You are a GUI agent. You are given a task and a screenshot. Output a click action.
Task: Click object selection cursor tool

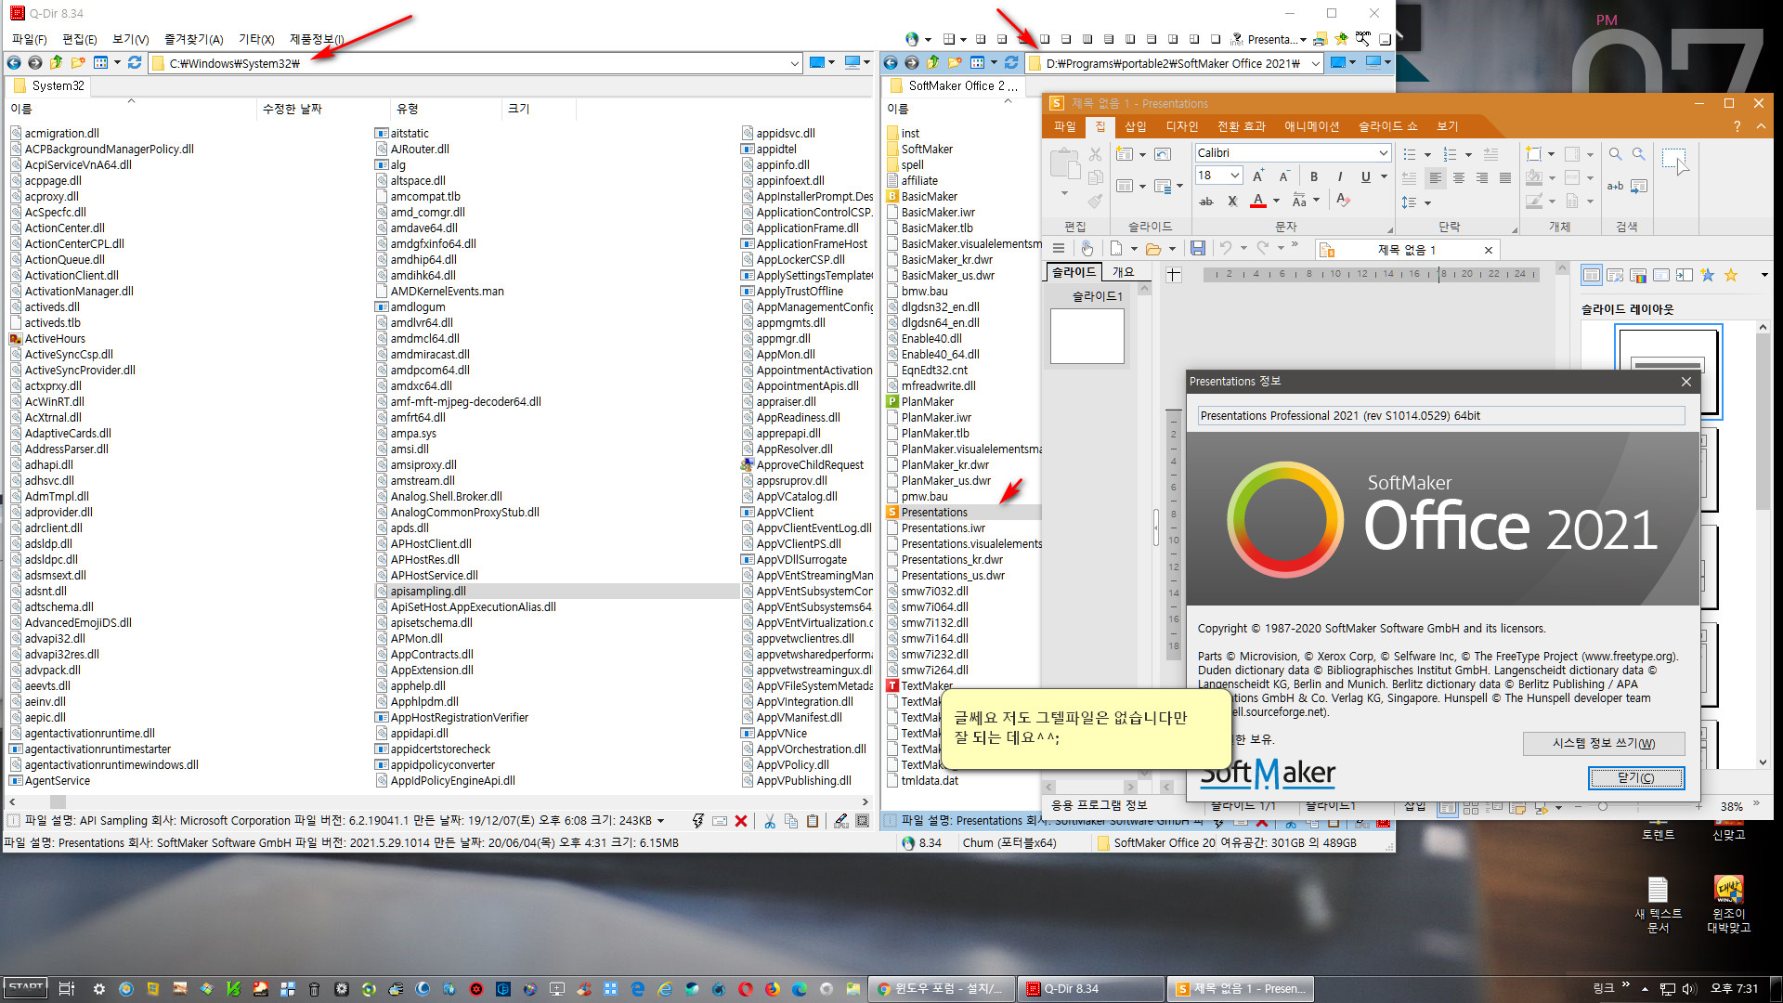tap(1675, 160)
